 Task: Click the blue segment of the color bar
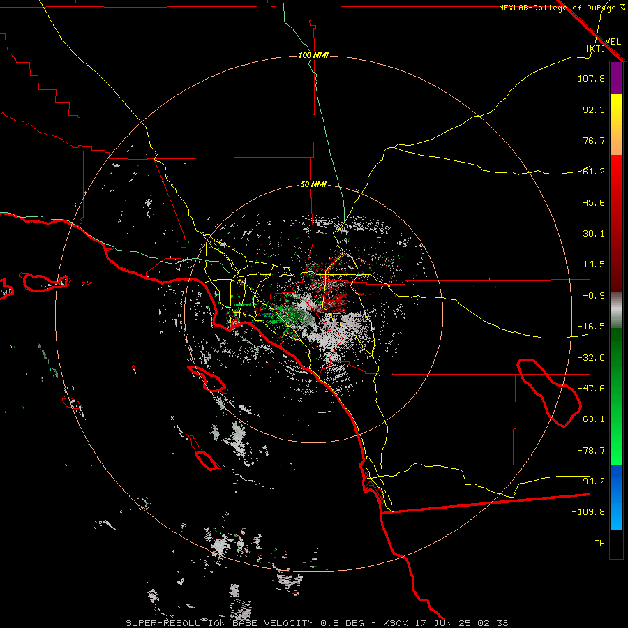(x=616, y=498)
